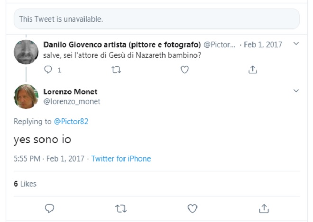The width and height of the screenshot is (313, 222).
Task: Click Lorenzo Monet display name
Action: [70, 91]
